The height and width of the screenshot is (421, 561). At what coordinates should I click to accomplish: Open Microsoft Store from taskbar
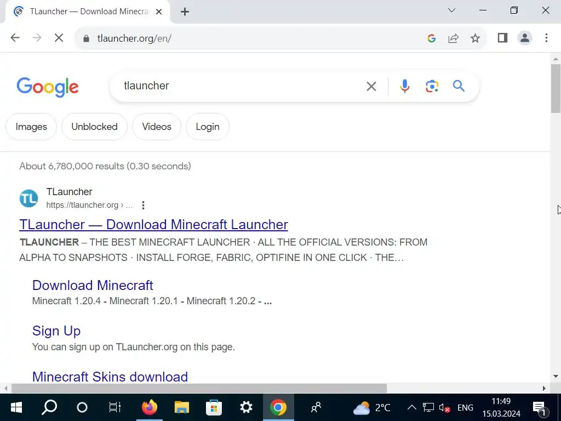coord(214,407)
